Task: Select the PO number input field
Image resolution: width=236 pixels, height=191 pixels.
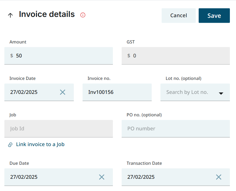Action: click(175, 129)
